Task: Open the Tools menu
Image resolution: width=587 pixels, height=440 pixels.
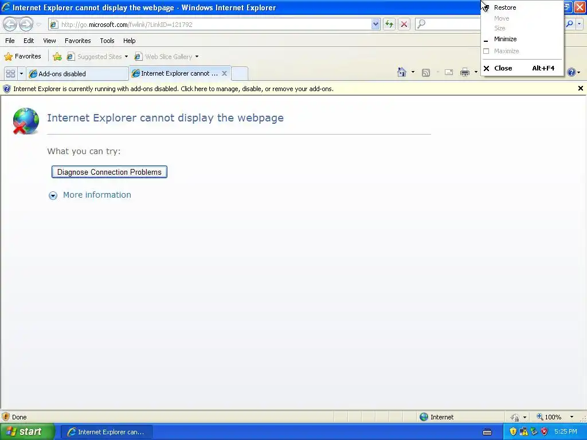Action: click(x=107, y=41)
